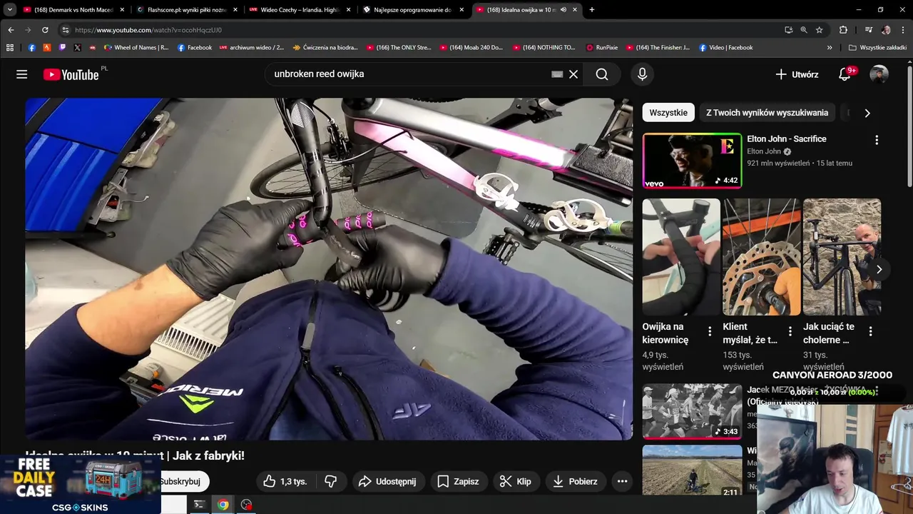
Task: Open the 'Wszystkie zakładki' bookmarks folder
Action: point(877,48)
